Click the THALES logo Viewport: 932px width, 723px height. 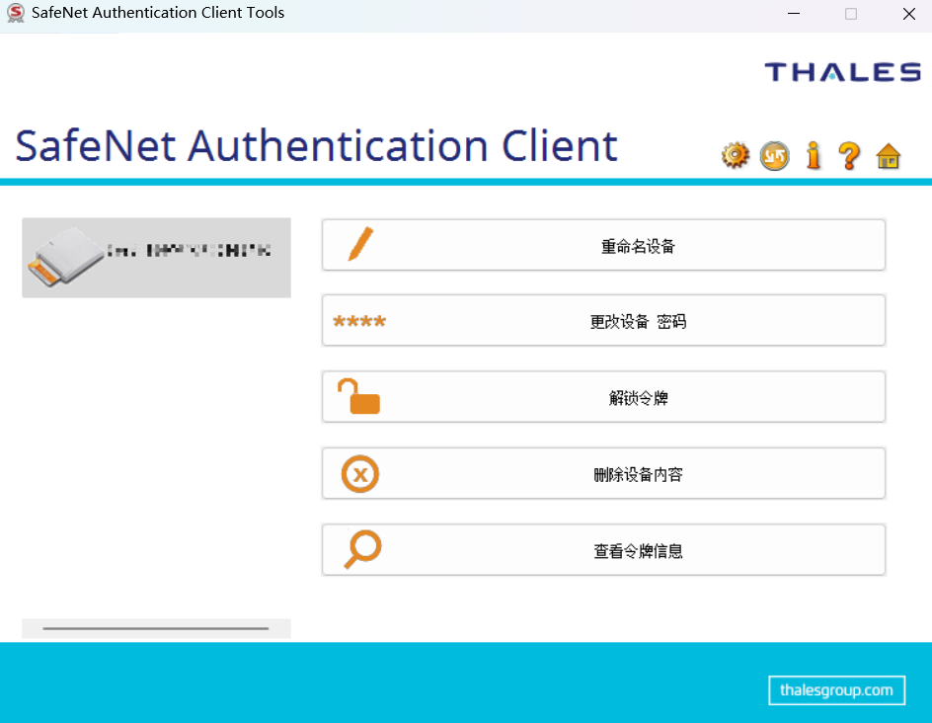[843, 72]
